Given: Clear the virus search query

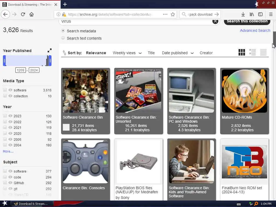Looking at the screenshot, I should (x=215, y=21).
